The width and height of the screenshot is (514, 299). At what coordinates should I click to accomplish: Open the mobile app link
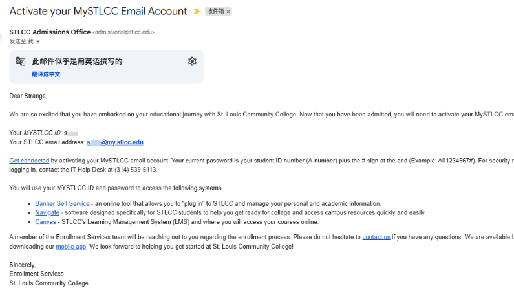(69, 246)
